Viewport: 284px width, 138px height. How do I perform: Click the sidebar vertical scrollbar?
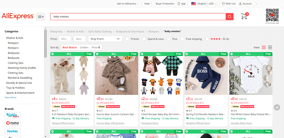point(45,43)
